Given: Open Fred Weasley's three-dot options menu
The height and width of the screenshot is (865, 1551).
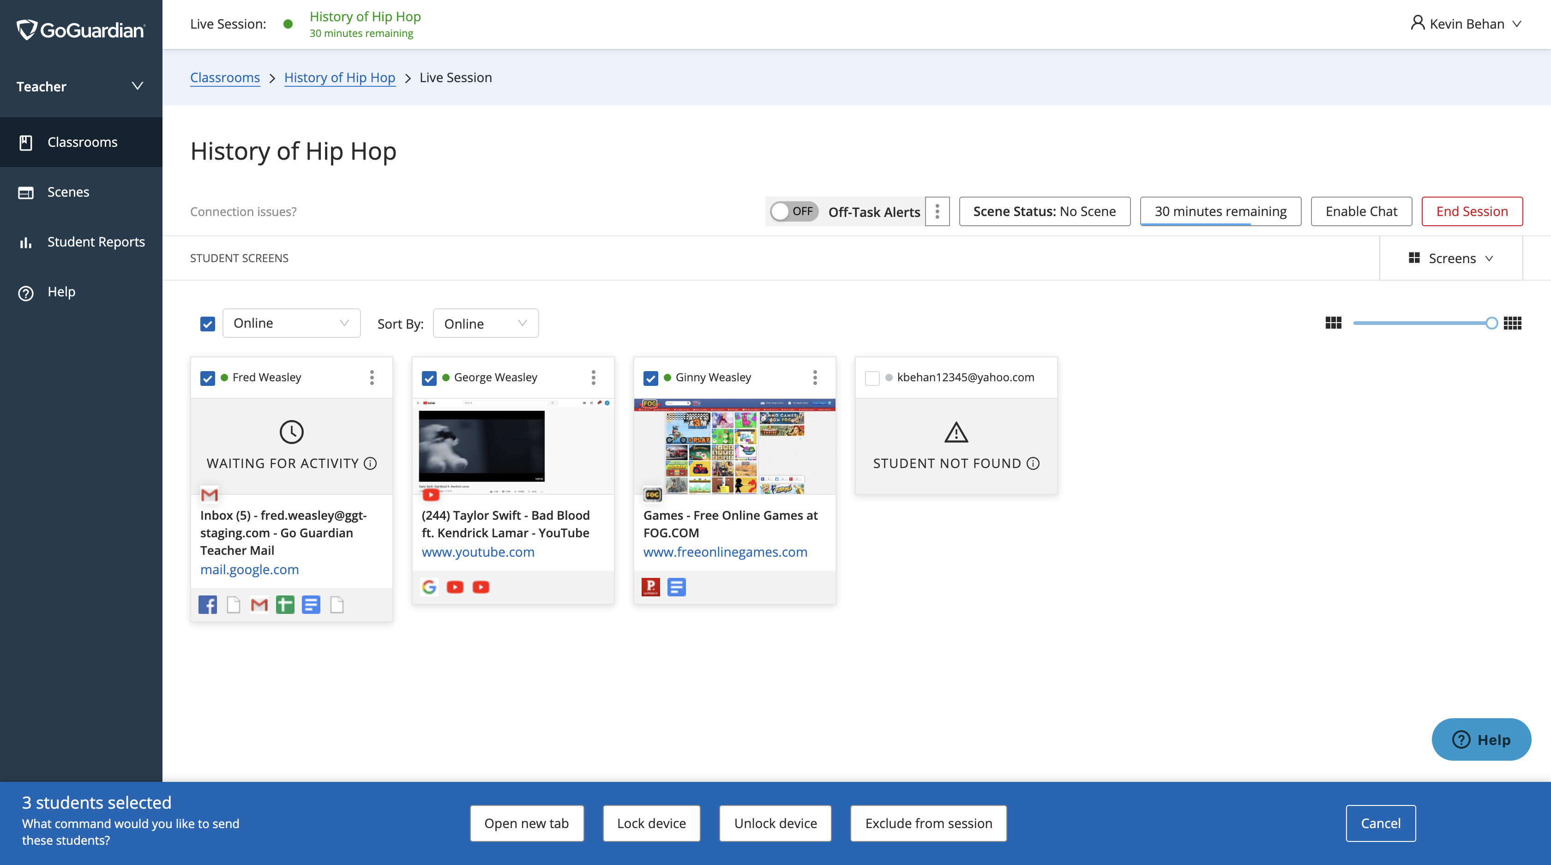Looking at the screenshot, I should (372, 378).
